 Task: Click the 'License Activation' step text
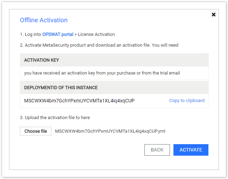pos(97,34)
